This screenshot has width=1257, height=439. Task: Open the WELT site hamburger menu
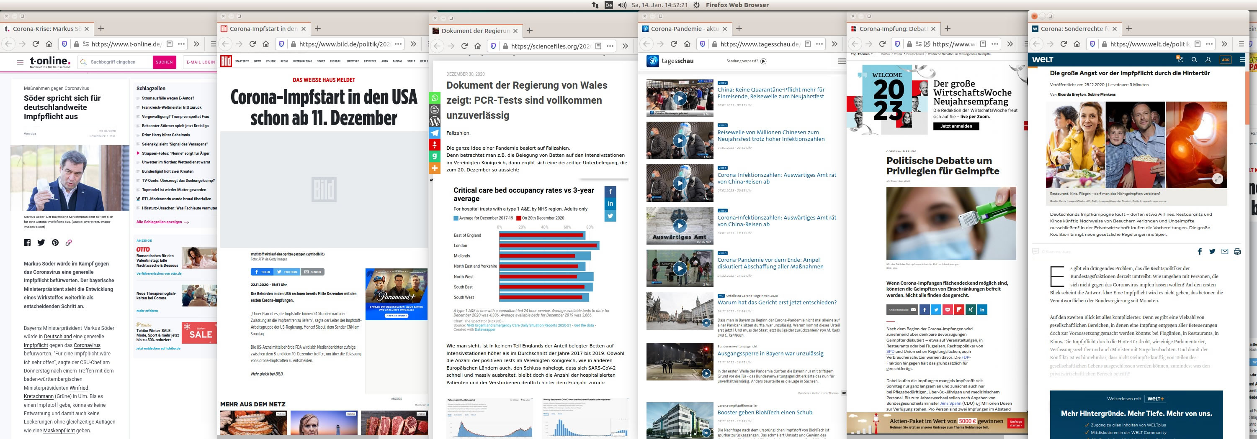1242,59
